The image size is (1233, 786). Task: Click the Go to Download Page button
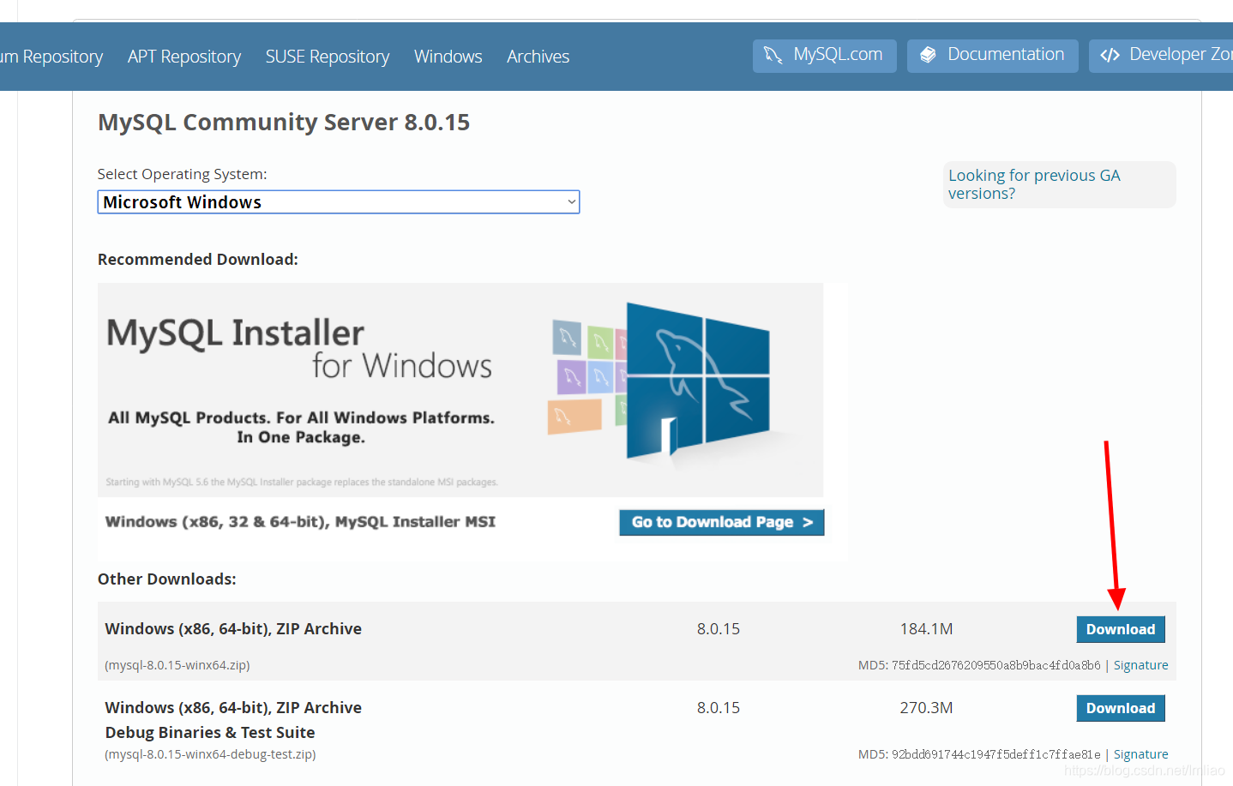[x=722, y=522]
